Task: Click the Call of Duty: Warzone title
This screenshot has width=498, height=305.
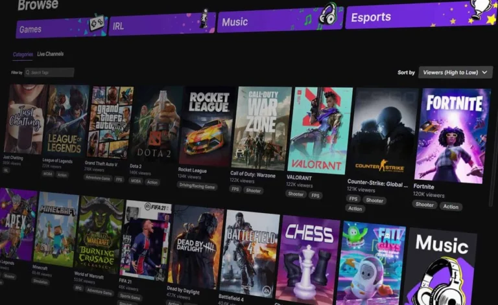Action: click(252, 174)
